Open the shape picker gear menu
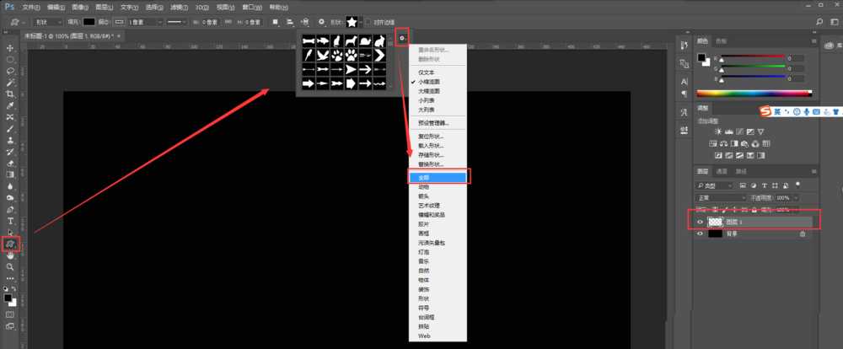The height and width of the screenshot is (349, 843). [x=403, y=37]
